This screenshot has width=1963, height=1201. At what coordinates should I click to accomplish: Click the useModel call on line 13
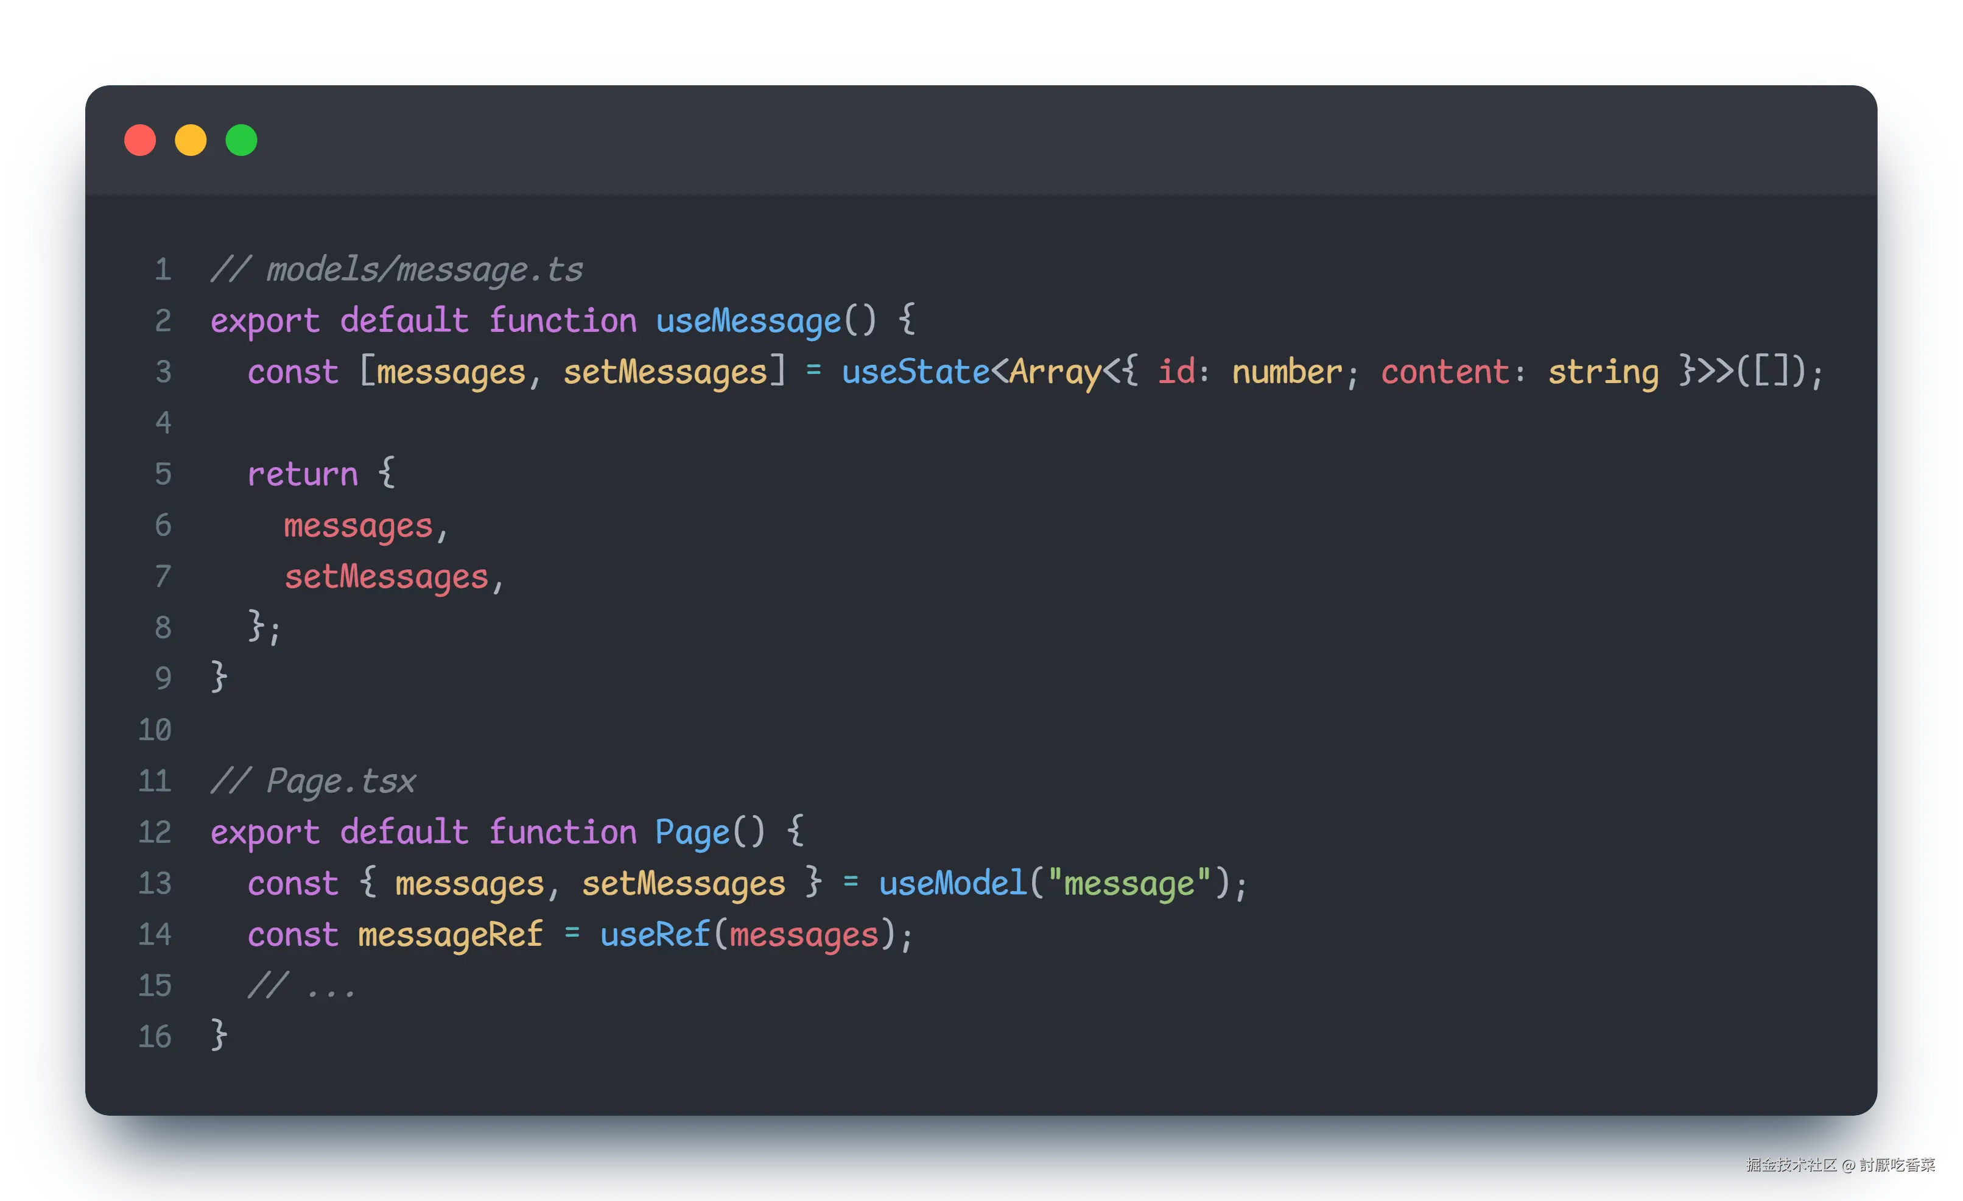click(x=953, y=884)
